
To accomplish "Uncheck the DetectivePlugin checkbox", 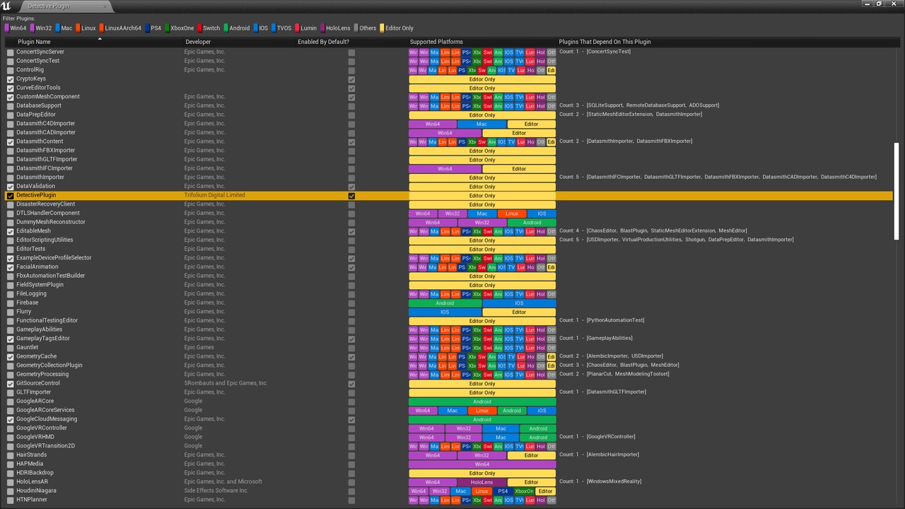I will (10, 196).
